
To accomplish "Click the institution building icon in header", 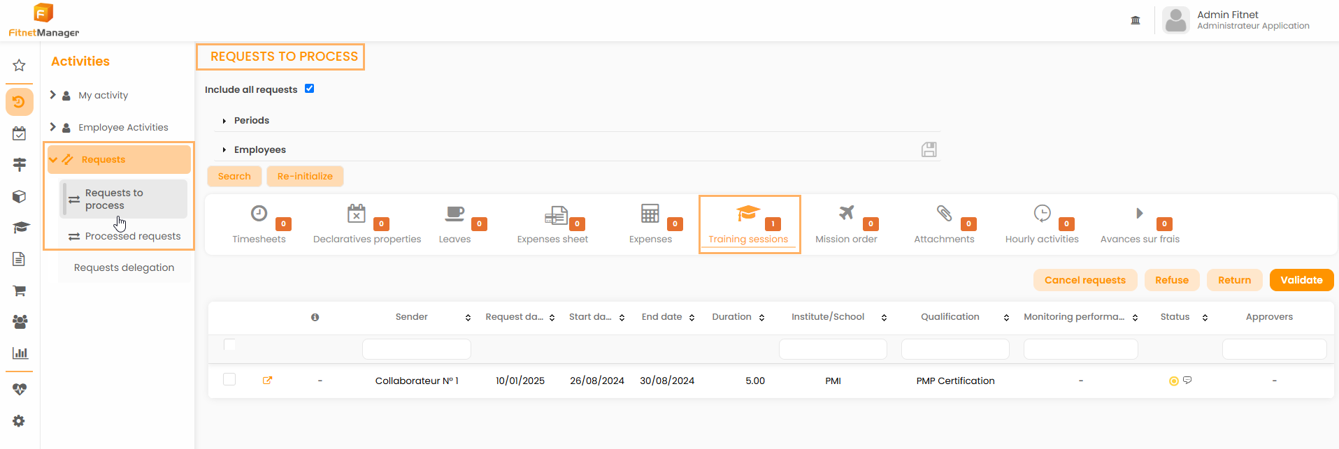I will (1136, 20).
